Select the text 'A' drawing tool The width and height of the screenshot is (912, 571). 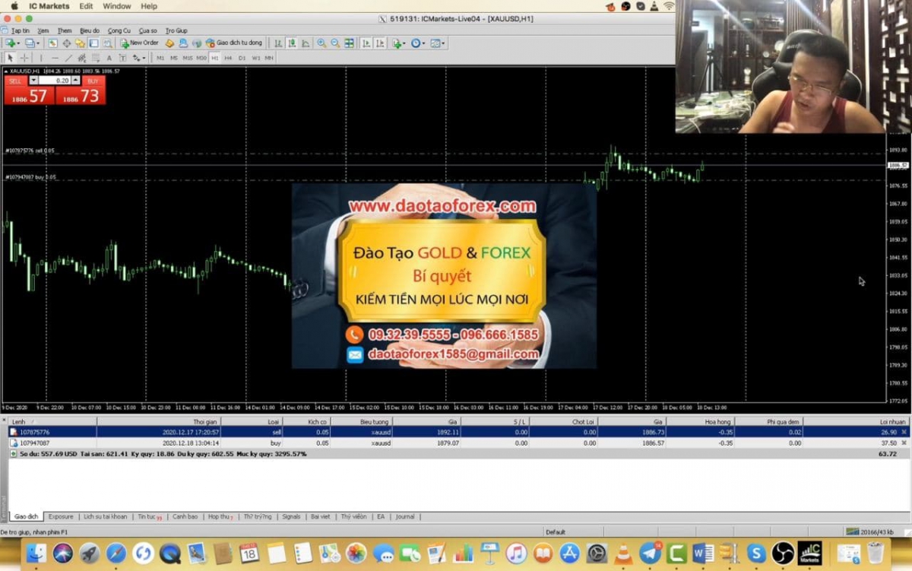pos(109,58)
